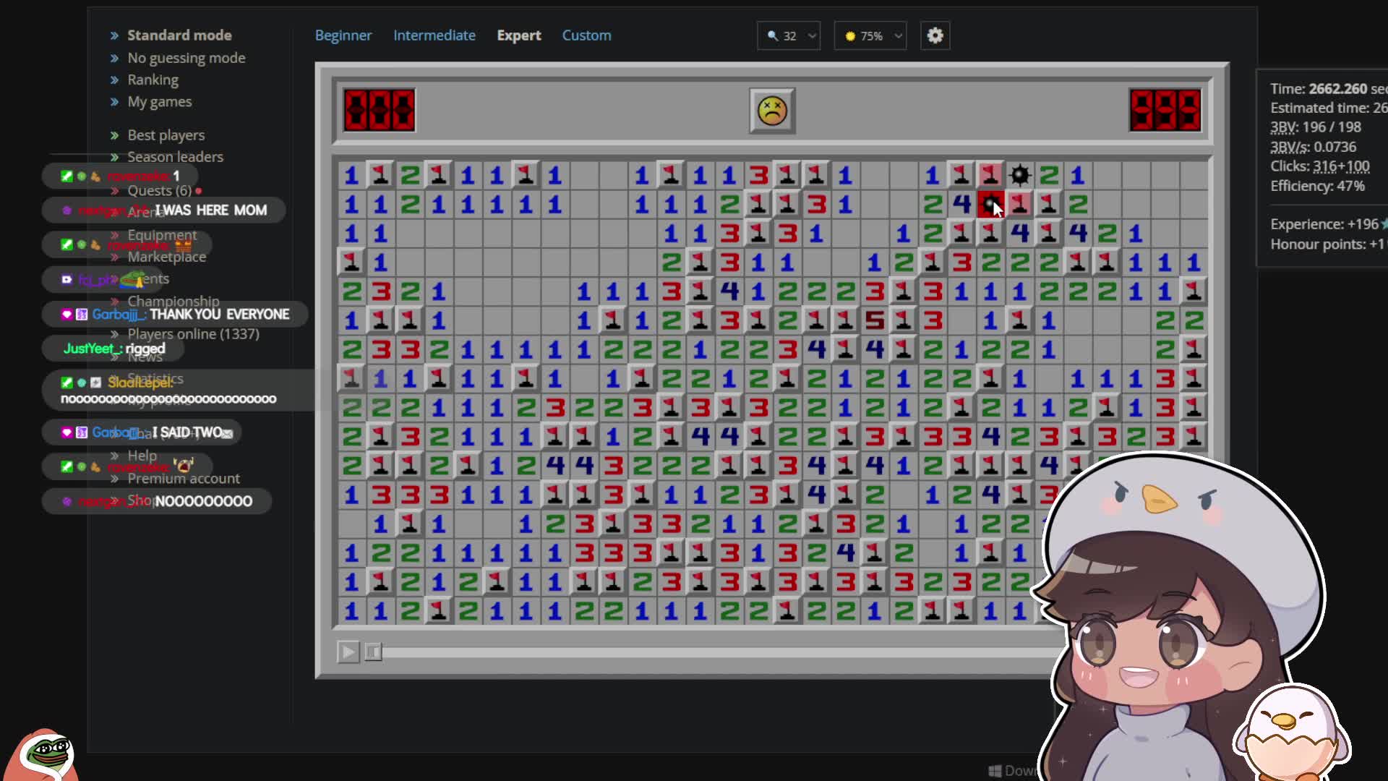
Task: Click the timer display showing 999
Action: tap(1165, 111)
